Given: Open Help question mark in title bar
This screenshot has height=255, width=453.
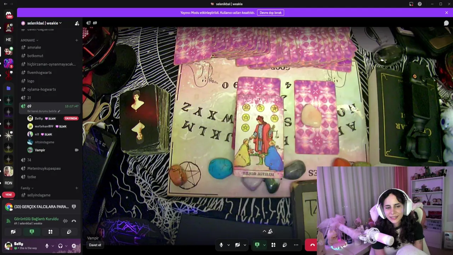Looking at the screenshot, I should click(420, 4).
